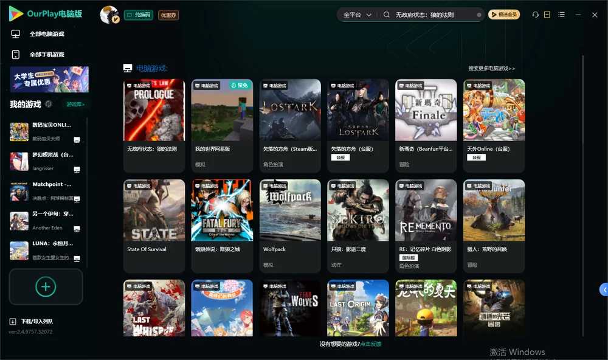Open Last Origin game card
The image size is (608, 360).
[x=358, y=308]
